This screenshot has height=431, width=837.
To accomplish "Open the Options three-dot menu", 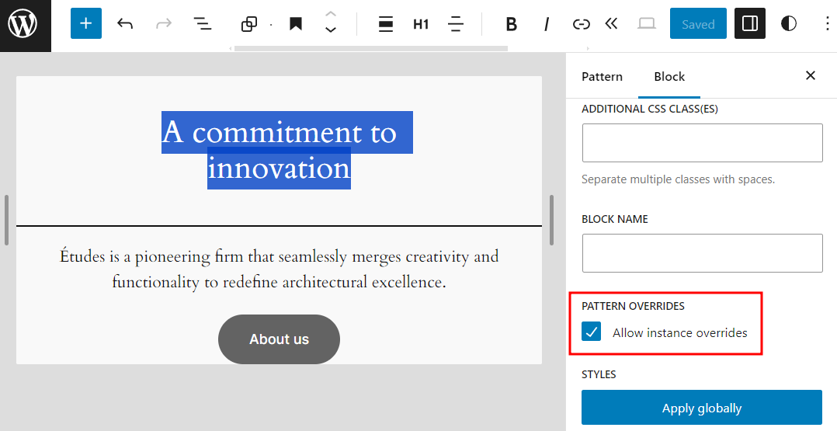I will (x=826, y=24).
